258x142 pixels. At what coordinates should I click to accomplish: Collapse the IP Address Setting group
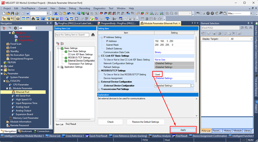coord(101,37)
